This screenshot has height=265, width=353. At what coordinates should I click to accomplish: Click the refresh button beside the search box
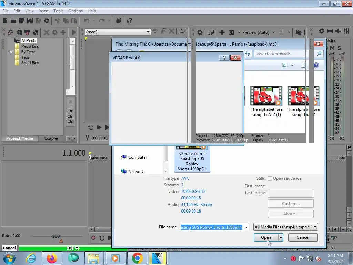click(x=248, y=53)
